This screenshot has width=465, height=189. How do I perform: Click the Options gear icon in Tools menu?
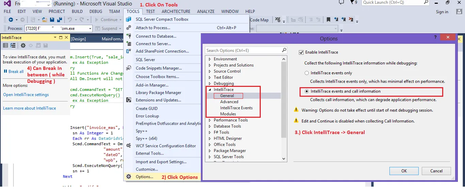[x=129, y=176]
